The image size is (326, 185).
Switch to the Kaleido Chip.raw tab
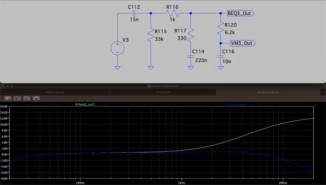tap(55, 92)
